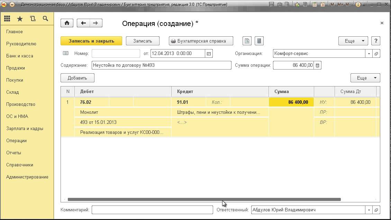Viewport: 391px width, 220px height.
Task: Open Favorites with the star icon
Action: click(x=20, y=19)
